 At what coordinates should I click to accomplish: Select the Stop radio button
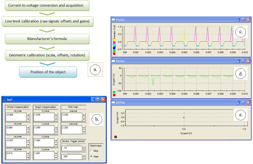(92, 151)
